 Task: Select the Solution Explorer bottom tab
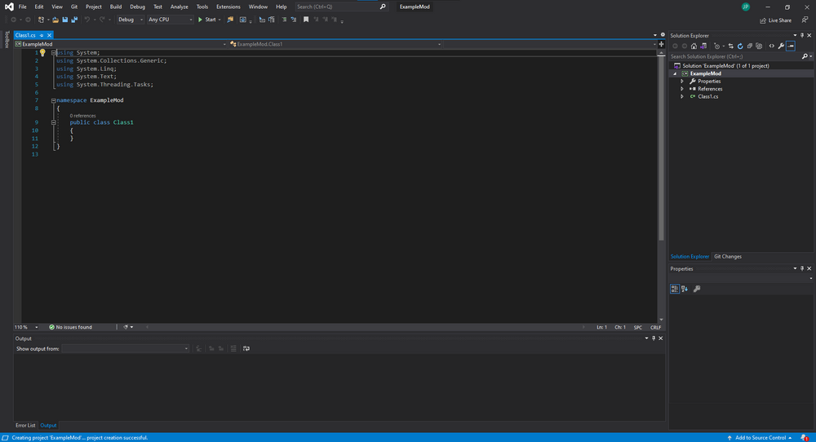690,256
